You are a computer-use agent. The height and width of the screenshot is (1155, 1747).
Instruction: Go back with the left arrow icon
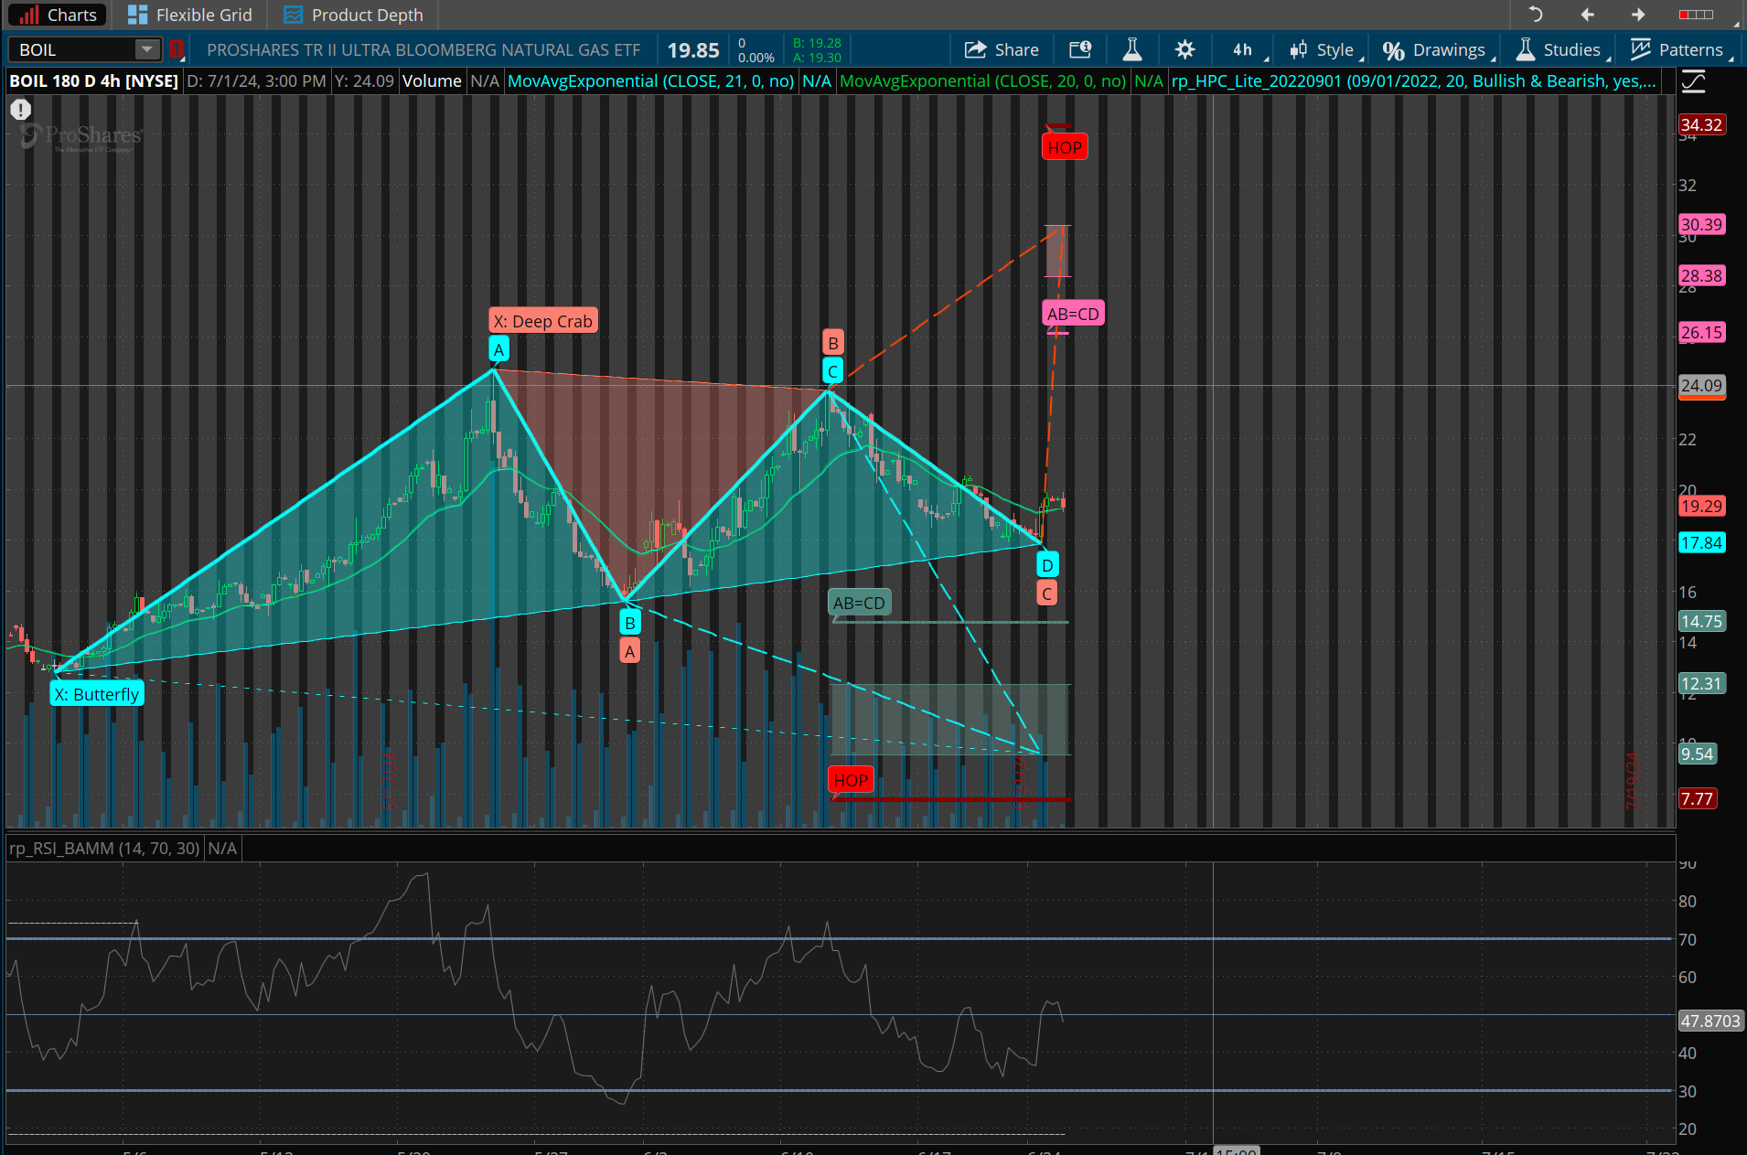(1587, 15)
